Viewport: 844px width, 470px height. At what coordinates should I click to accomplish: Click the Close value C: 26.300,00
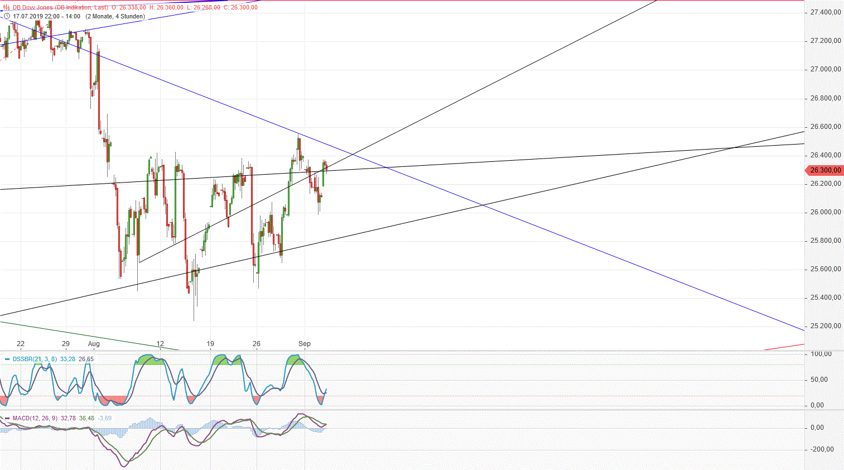pos(240,8)
